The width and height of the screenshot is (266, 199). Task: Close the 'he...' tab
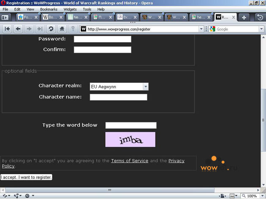click(x=209, y=17)
